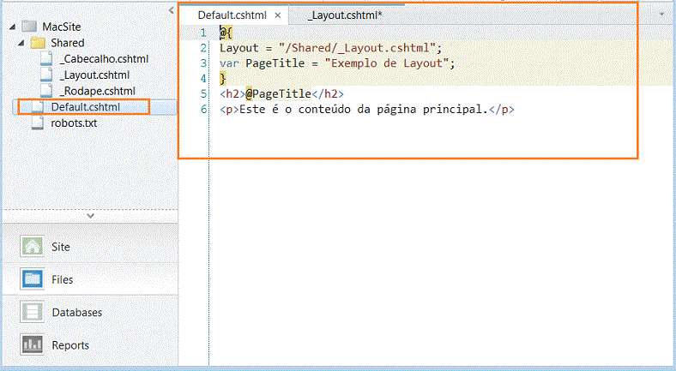Click the var keyword on line 3

click(x=229, y=63)
